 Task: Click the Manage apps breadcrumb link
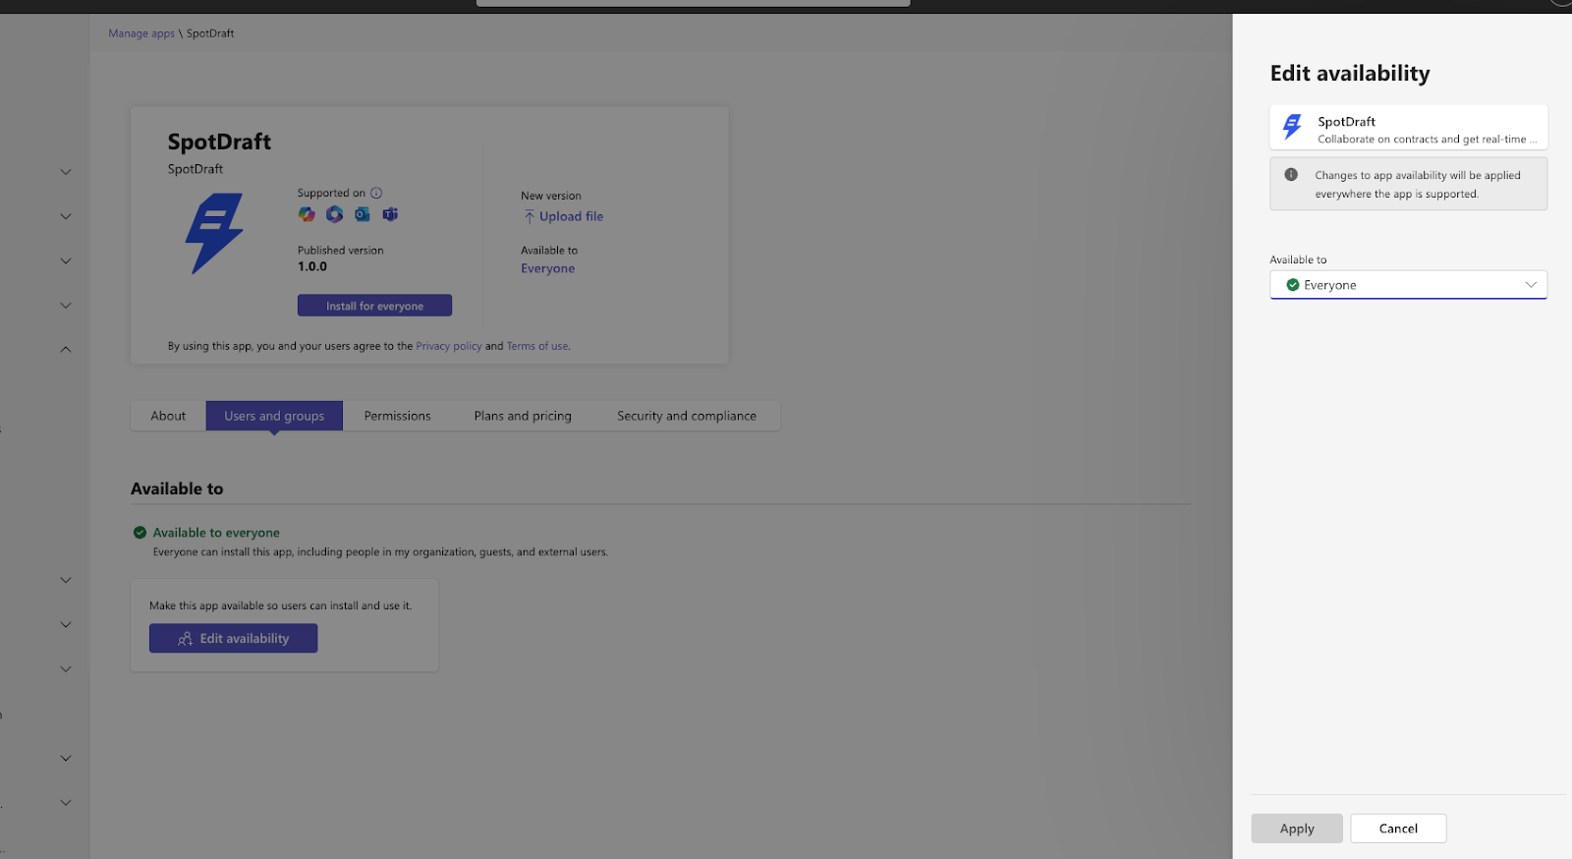[x=141, y=33]
